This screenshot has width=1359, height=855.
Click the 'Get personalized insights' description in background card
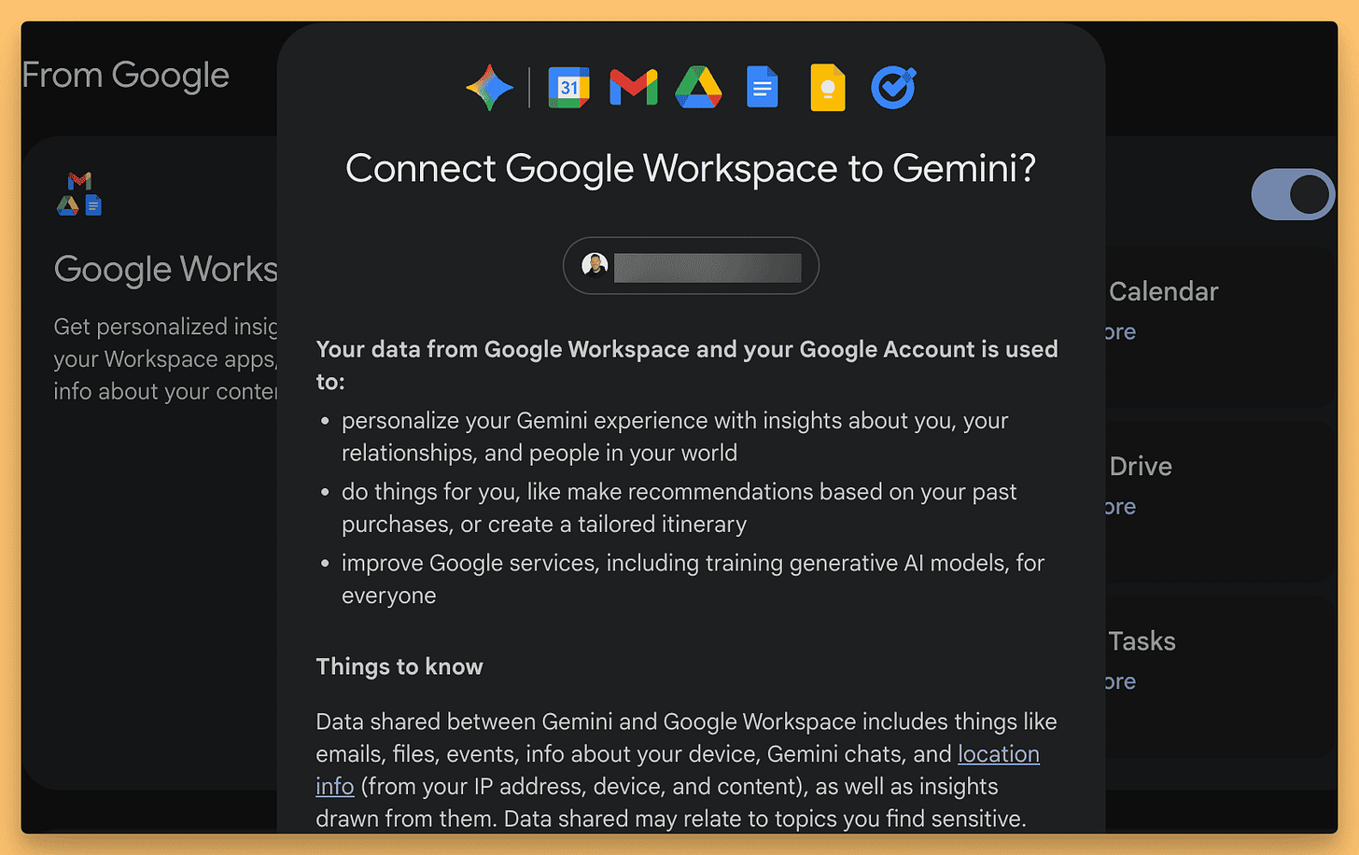coord(165,359)
